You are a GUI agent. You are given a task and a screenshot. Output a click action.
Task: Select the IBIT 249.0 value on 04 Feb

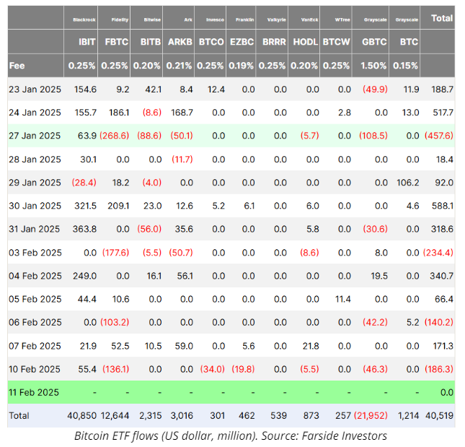tap(85, 276)
